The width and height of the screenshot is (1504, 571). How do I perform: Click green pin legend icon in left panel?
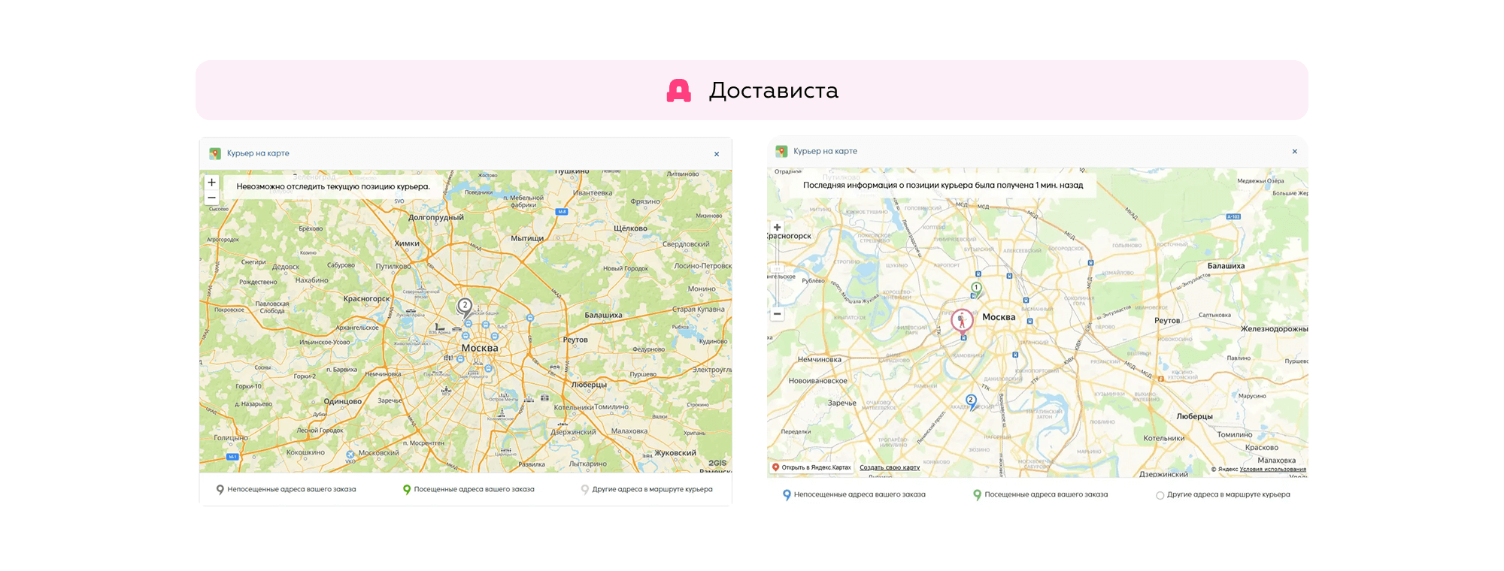407,490
